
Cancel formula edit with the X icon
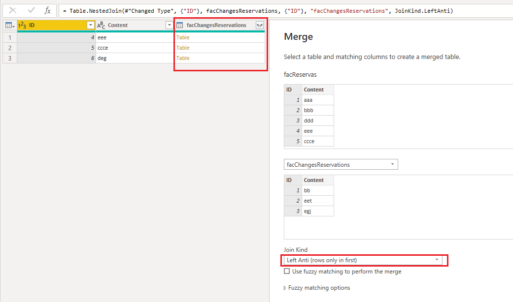[x=13, y=10]
